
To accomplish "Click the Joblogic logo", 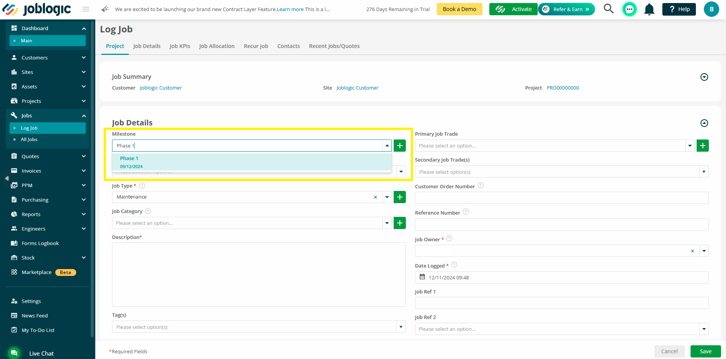I will click(x=37, y=9).
